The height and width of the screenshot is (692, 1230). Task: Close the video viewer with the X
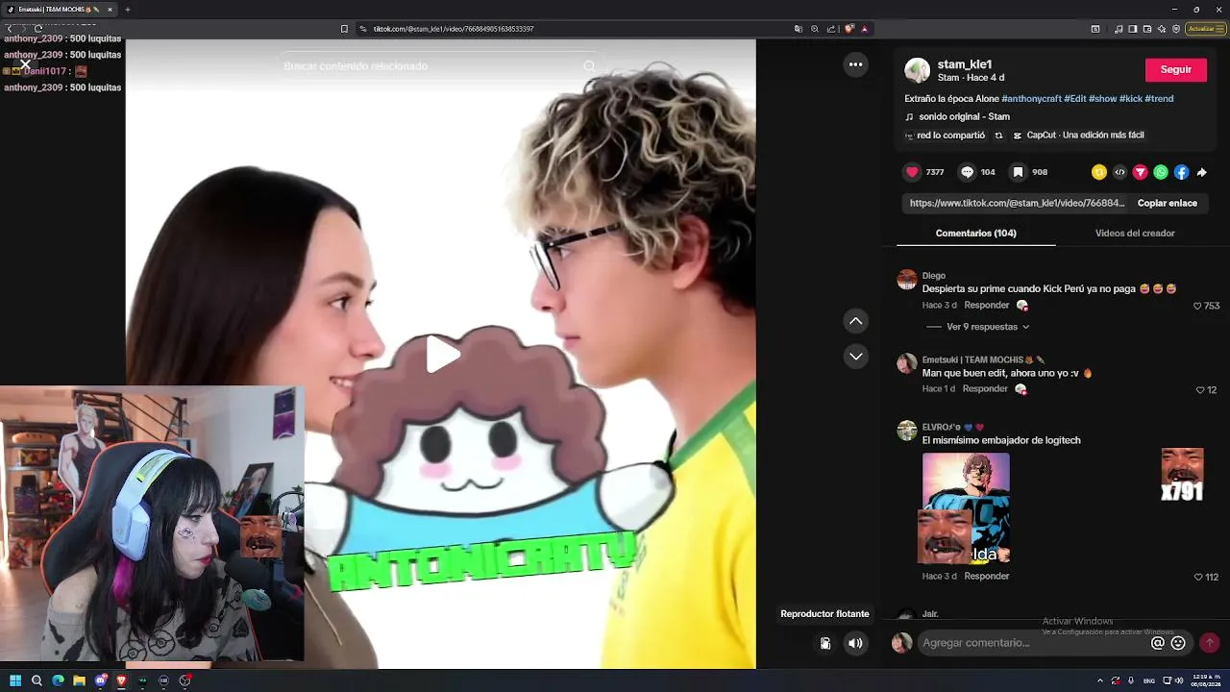[x=25, y=64]
